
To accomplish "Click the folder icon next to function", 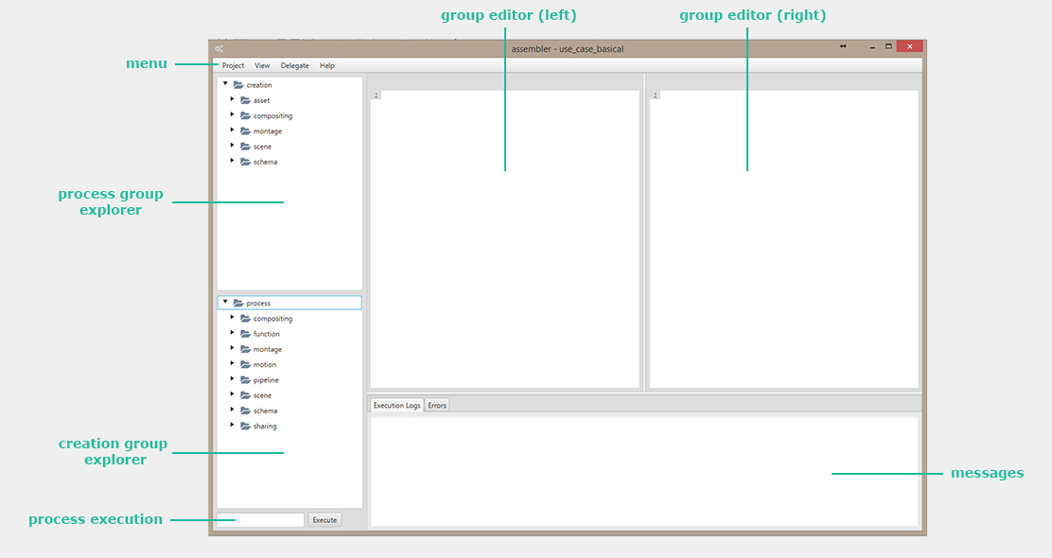I will 245,334.
